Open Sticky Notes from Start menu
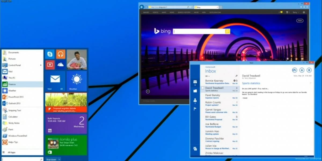The height and width of the screenshot is (161, 322). point(22,123)
